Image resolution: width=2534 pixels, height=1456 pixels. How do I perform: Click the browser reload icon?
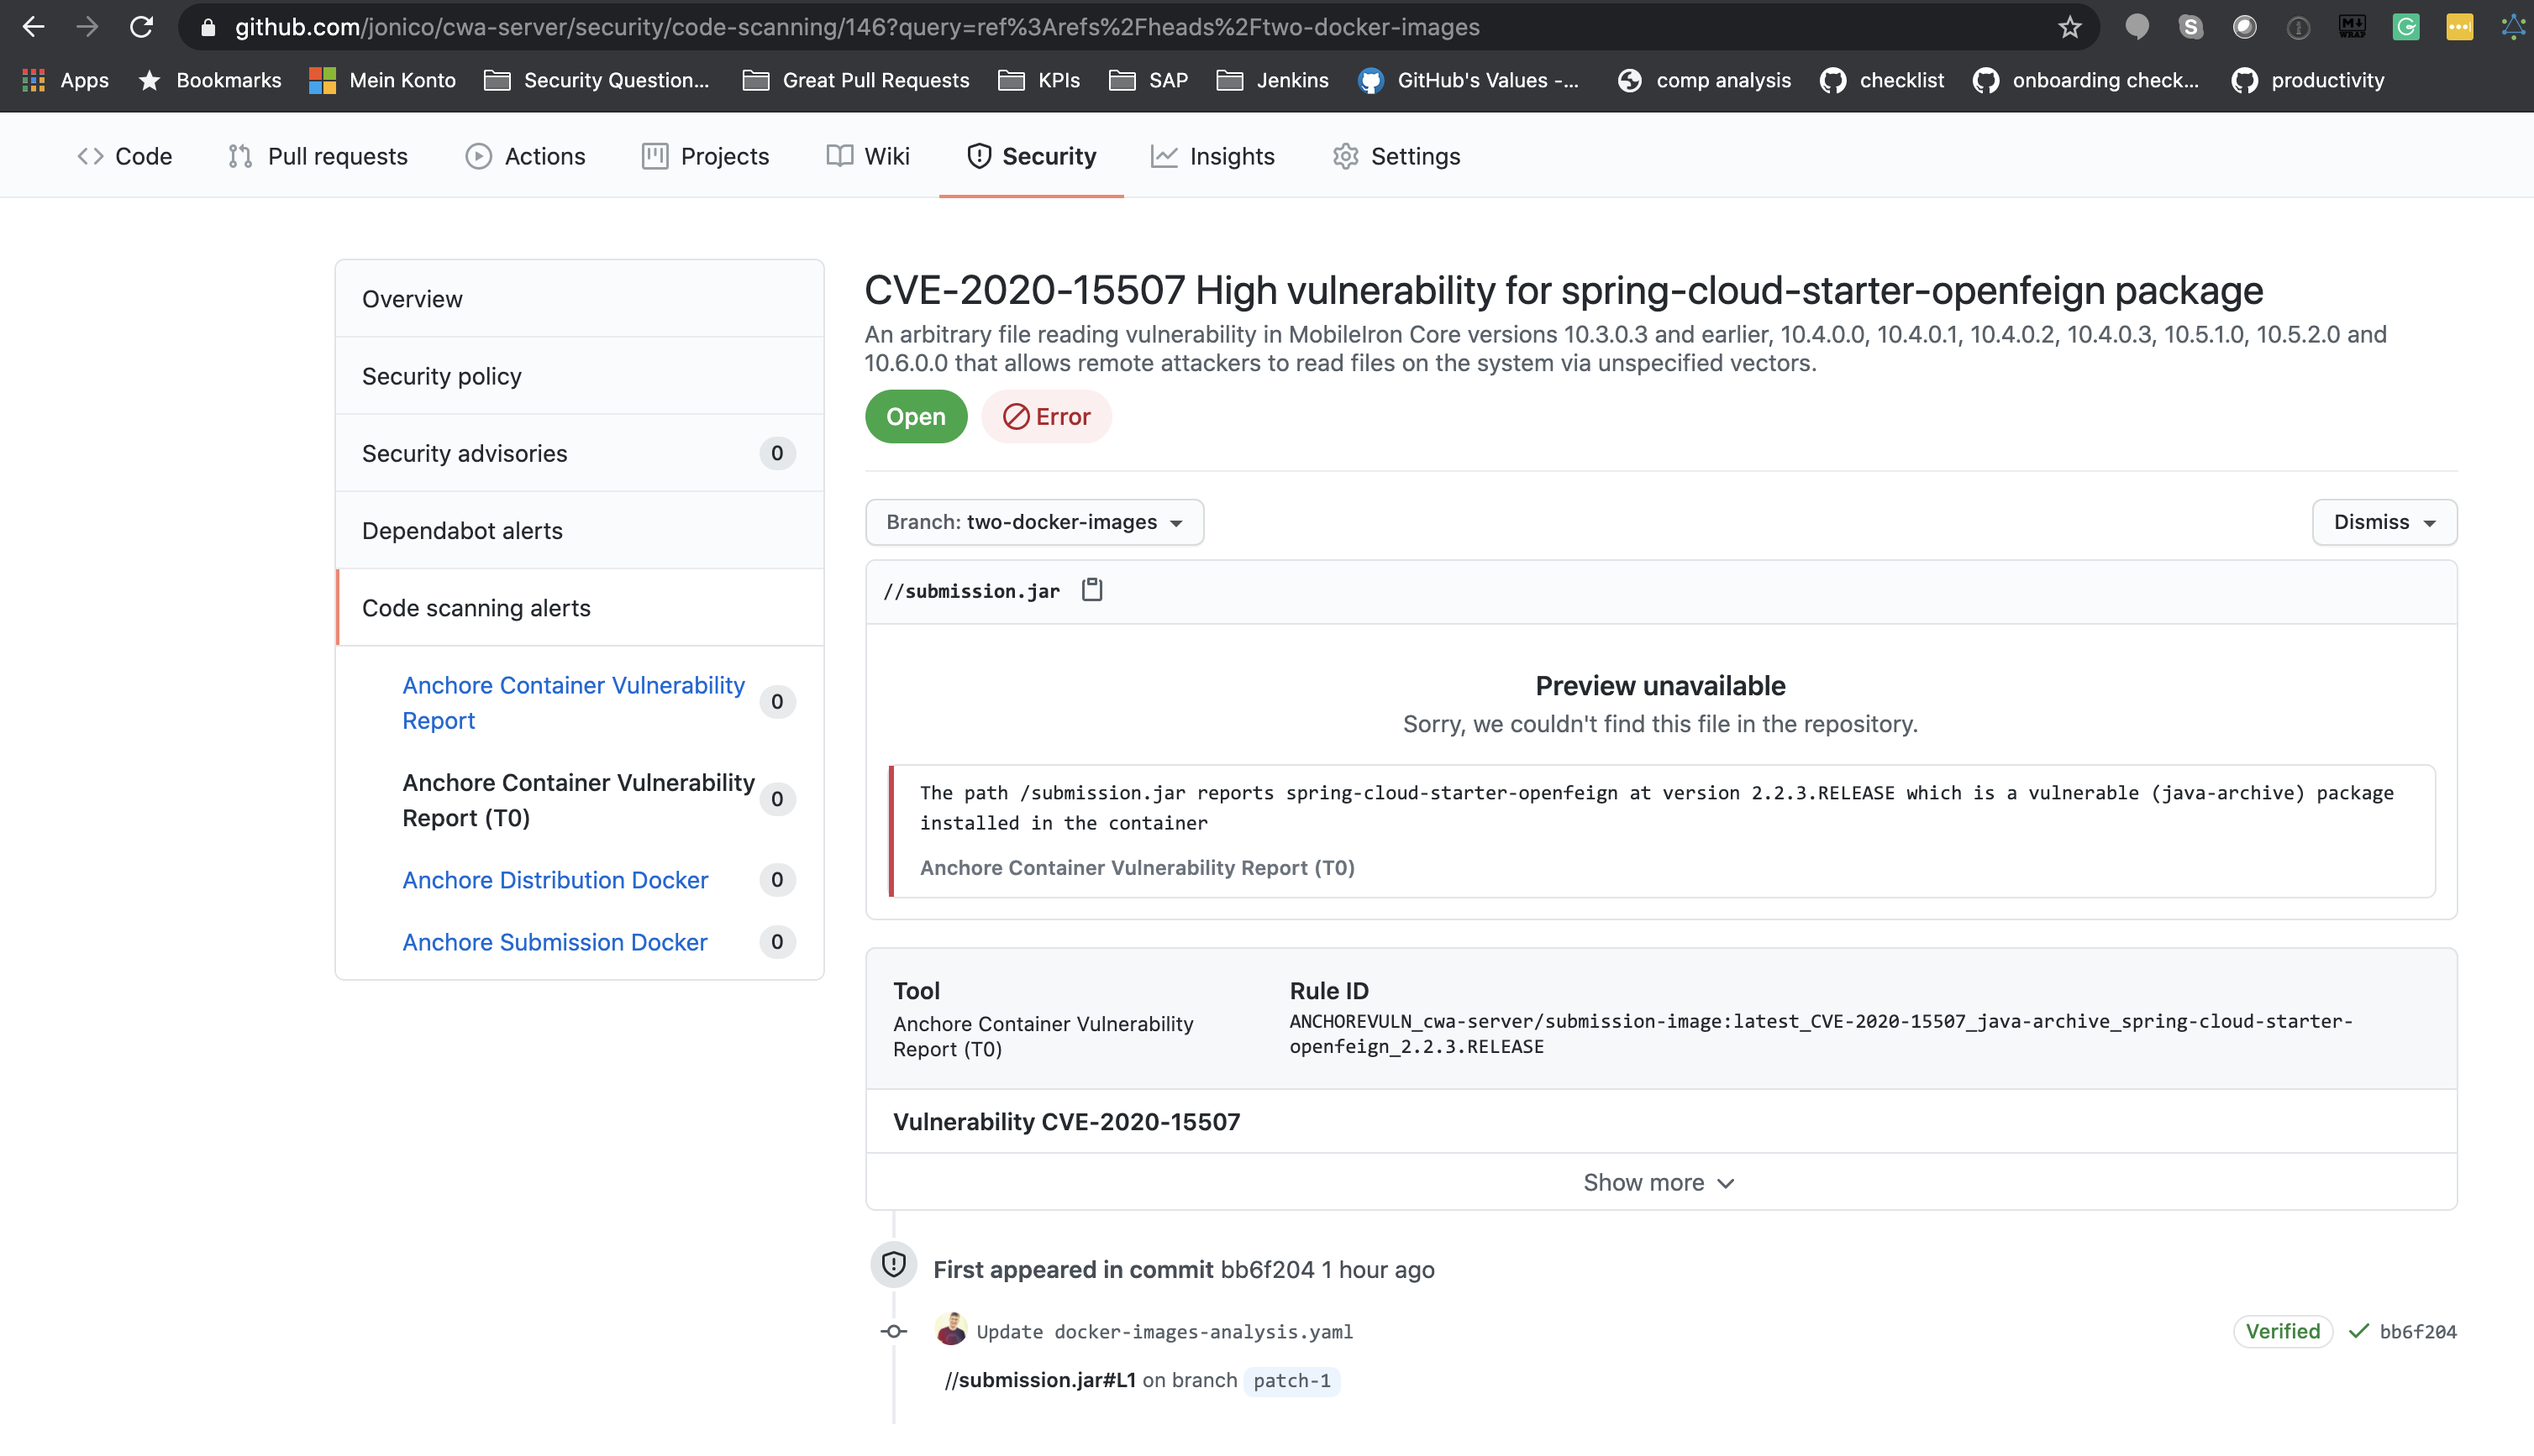tap(141, 27)
